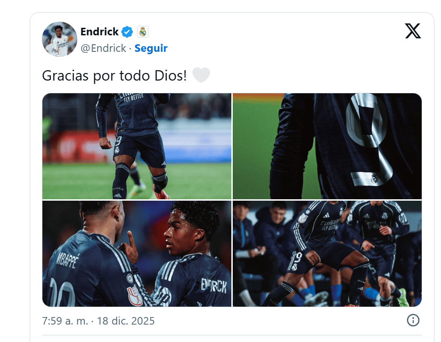This screenshot has height=342, width=441.
Task: Click the tweet text Gracias por todo Dios!
Action: pos(114,75)
